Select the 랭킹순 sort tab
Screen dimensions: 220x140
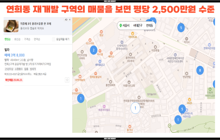click(x=8, y=39)
